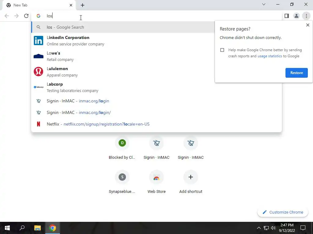
Task: Open the Blocked by Cl... shortcut
Action: [x=122, y=148]
